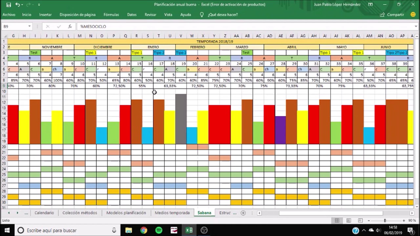Open Windows Start menu
The width and height of the screenshot is (420, 236).
(7, 230)
